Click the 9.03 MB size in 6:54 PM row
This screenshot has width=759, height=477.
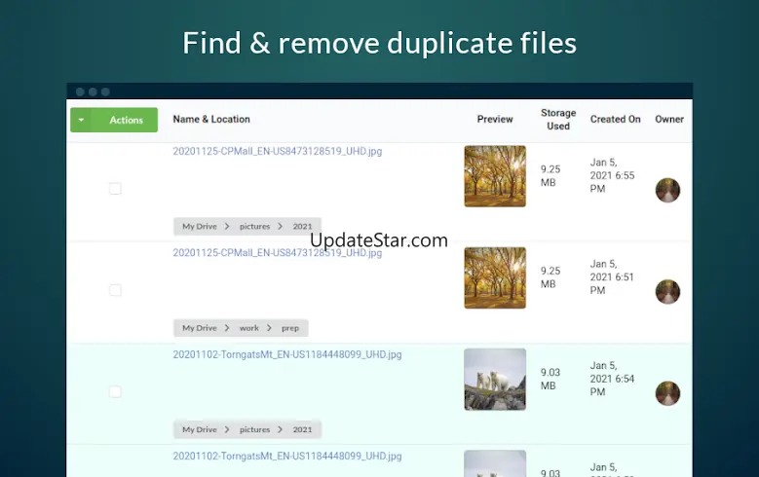click(x=550, y=380)
